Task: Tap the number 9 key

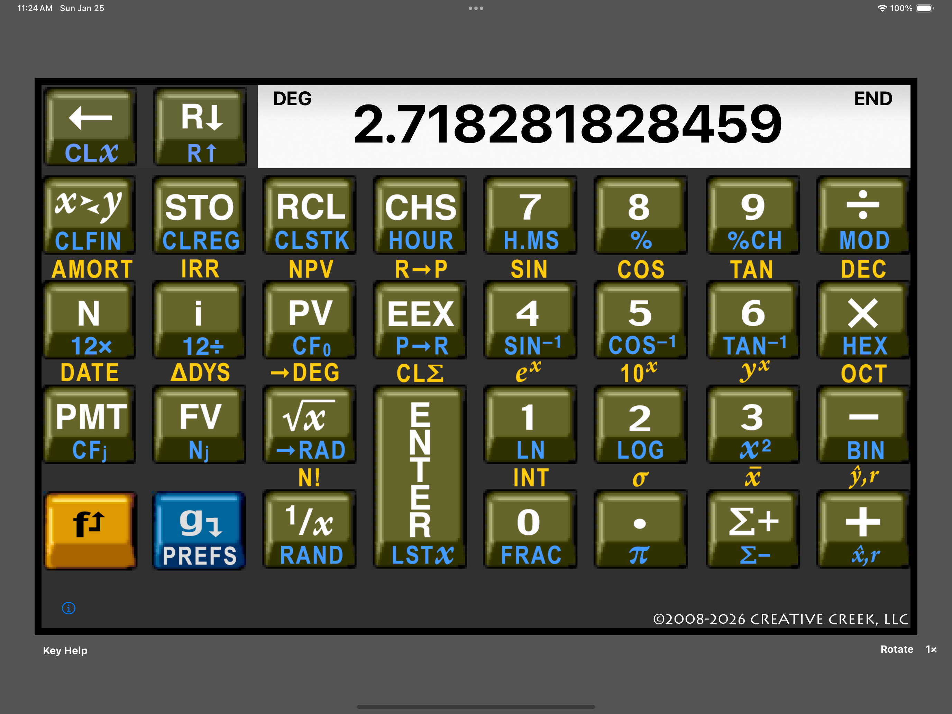Action: pos(753,215)
